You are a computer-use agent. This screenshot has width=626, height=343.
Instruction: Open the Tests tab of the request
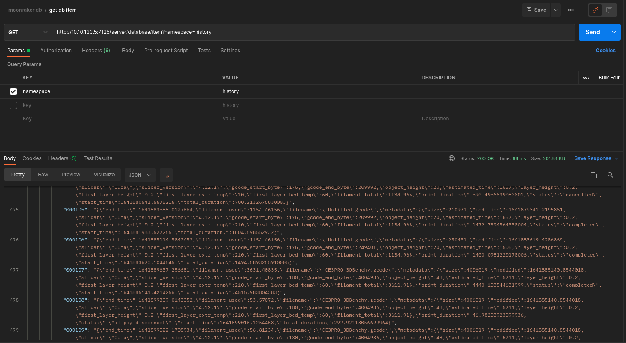tap(204, 50)
